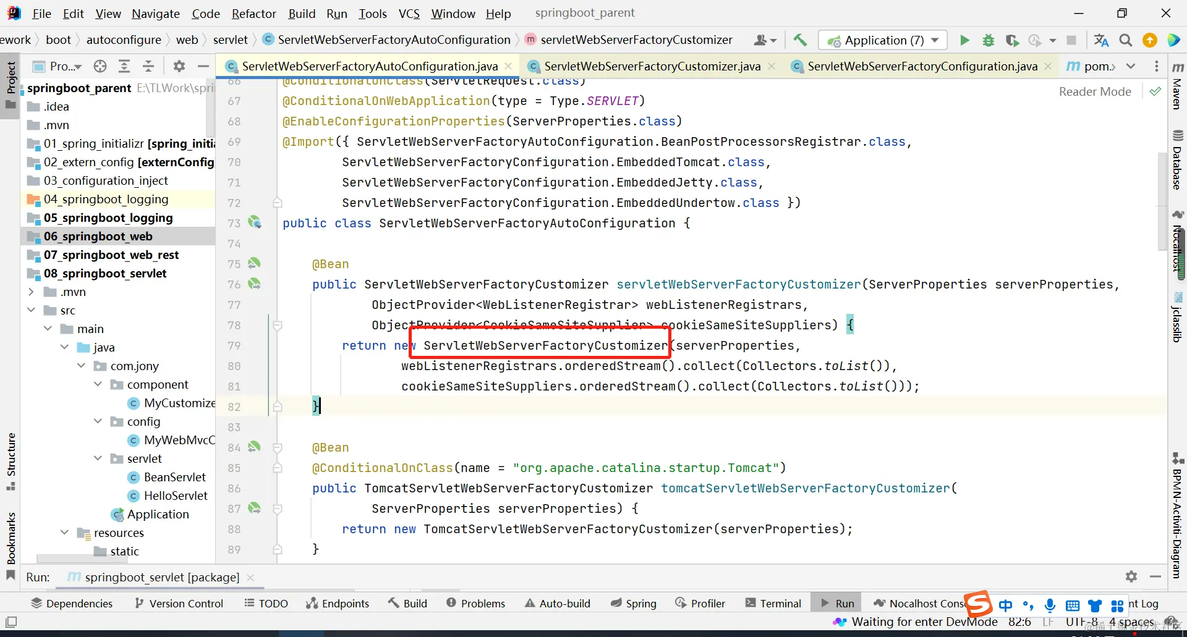Click the gutter bean icon on line 84

point(254,447)
